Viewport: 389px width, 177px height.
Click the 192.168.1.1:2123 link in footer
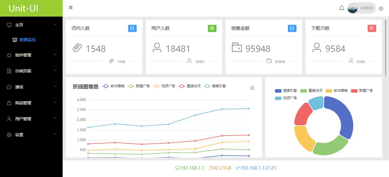click(x=256, y=168)
